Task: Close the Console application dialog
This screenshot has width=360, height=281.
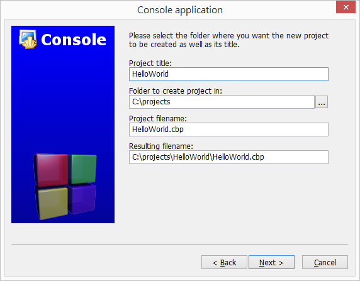Action: pos(346,7)
